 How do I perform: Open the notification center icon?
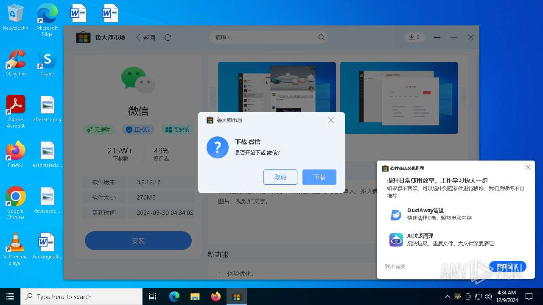coord(529,297)
